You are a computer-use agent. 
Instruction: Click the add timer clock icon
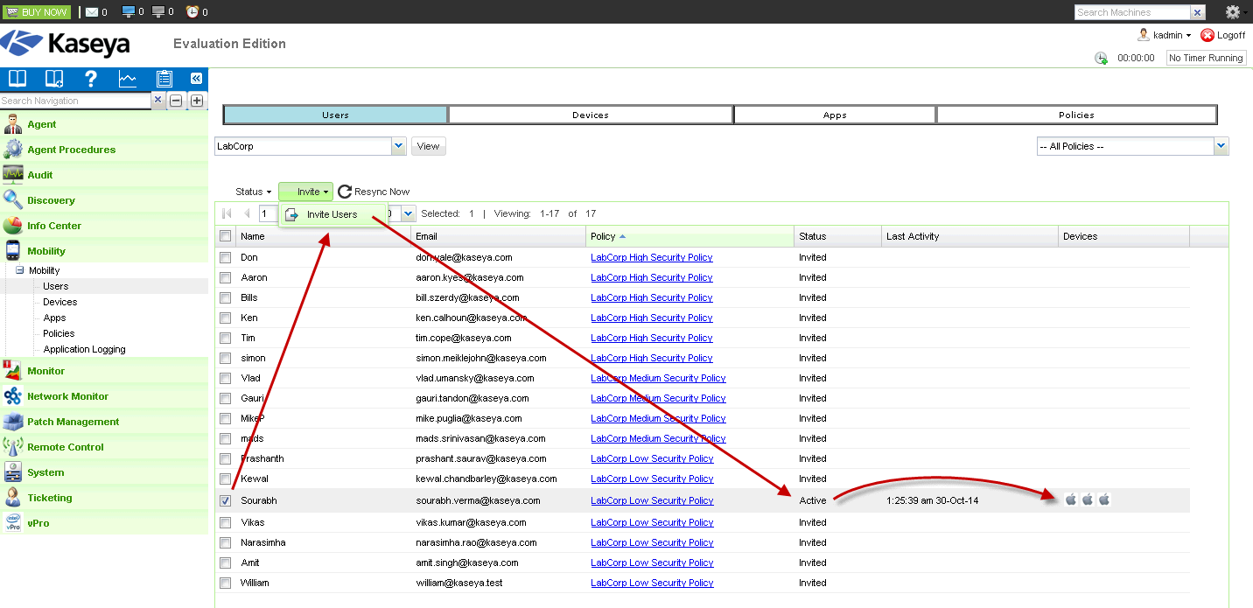point(1101,58)
